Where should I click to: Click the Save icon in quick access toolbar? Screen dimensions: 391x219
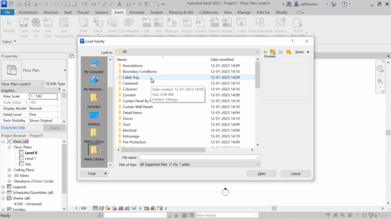(27, 4)
